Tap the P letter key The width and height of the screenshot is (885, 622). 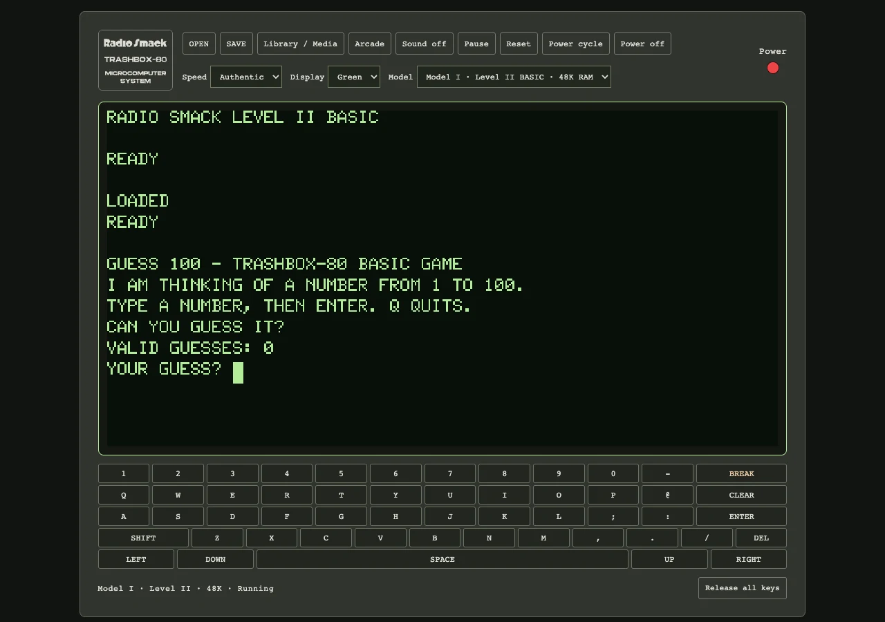click(x=613, y=495)
